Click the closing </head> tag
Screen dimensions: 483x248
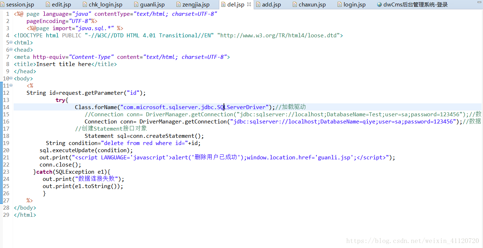click(x=25, y=71)
